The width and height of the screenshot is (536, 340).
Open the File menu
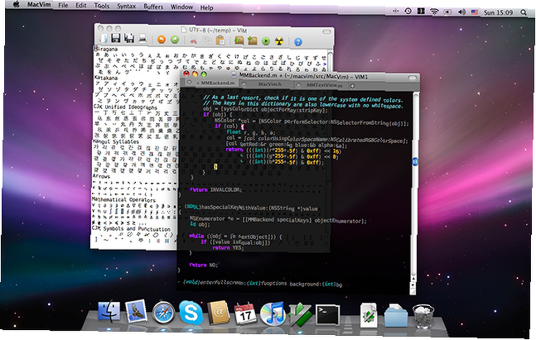tap(63, 5)
